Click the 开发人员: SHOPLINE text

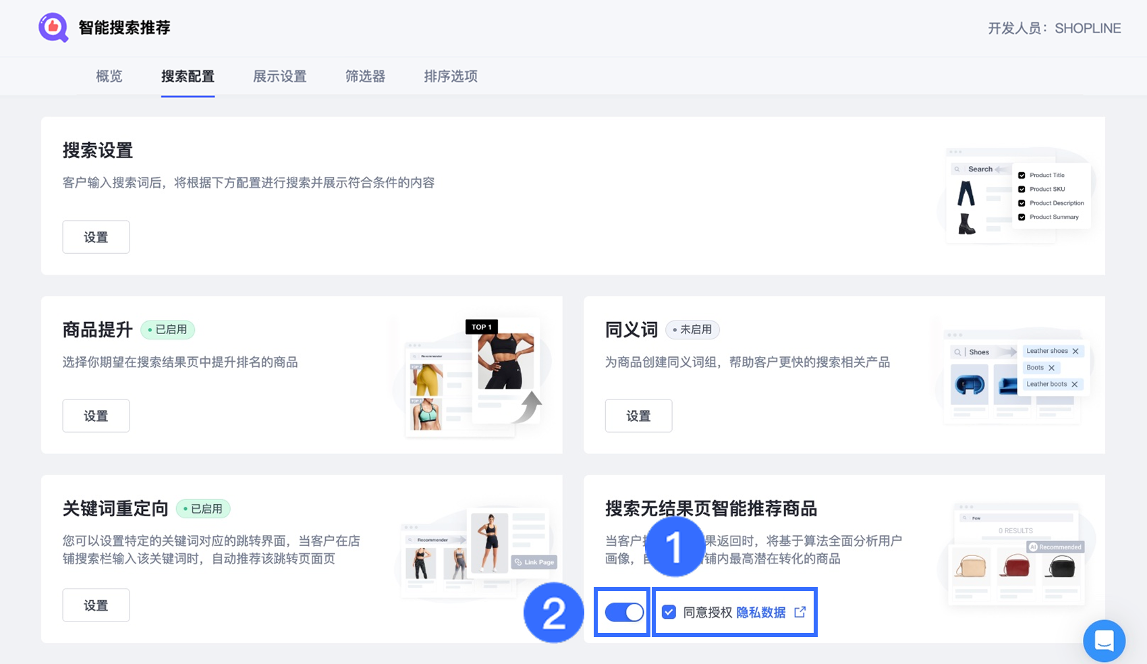[1055, 28]
